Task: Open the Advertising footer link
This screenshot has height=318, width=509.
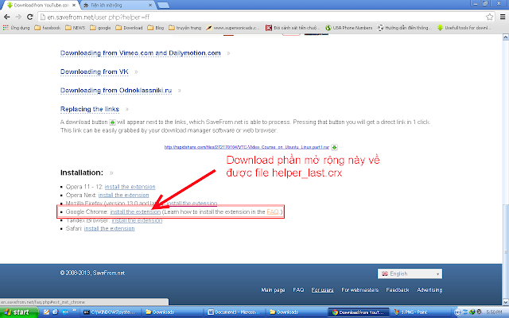Action: [429, 290]
